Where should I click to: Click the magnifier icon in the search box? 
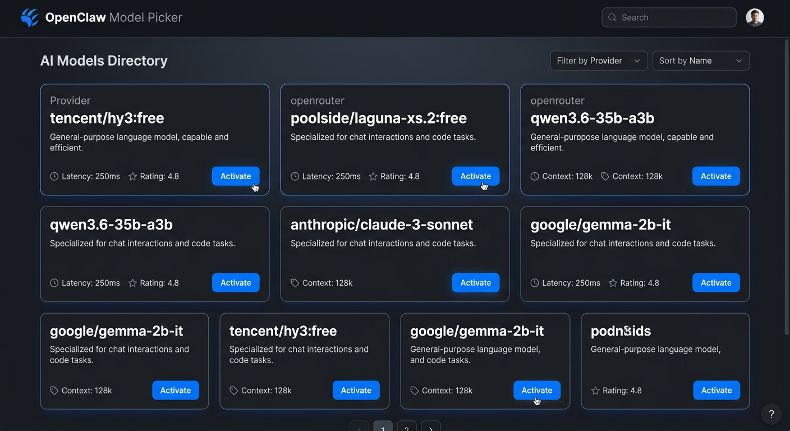point(612,17)
